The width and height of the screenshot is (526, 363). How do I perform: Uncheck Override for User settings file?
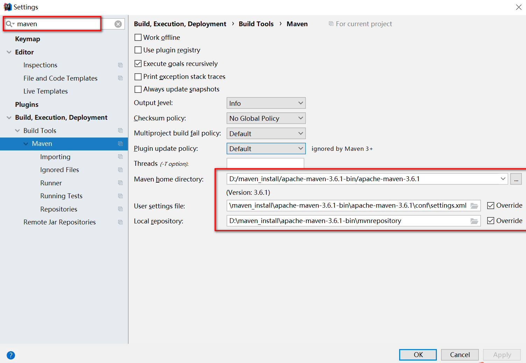pyautogui.click(x=491, y=206)
